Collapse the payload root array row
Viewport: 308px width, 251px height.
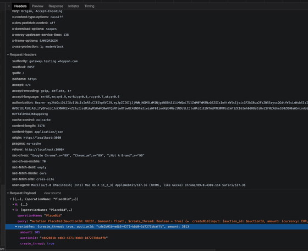10,199
